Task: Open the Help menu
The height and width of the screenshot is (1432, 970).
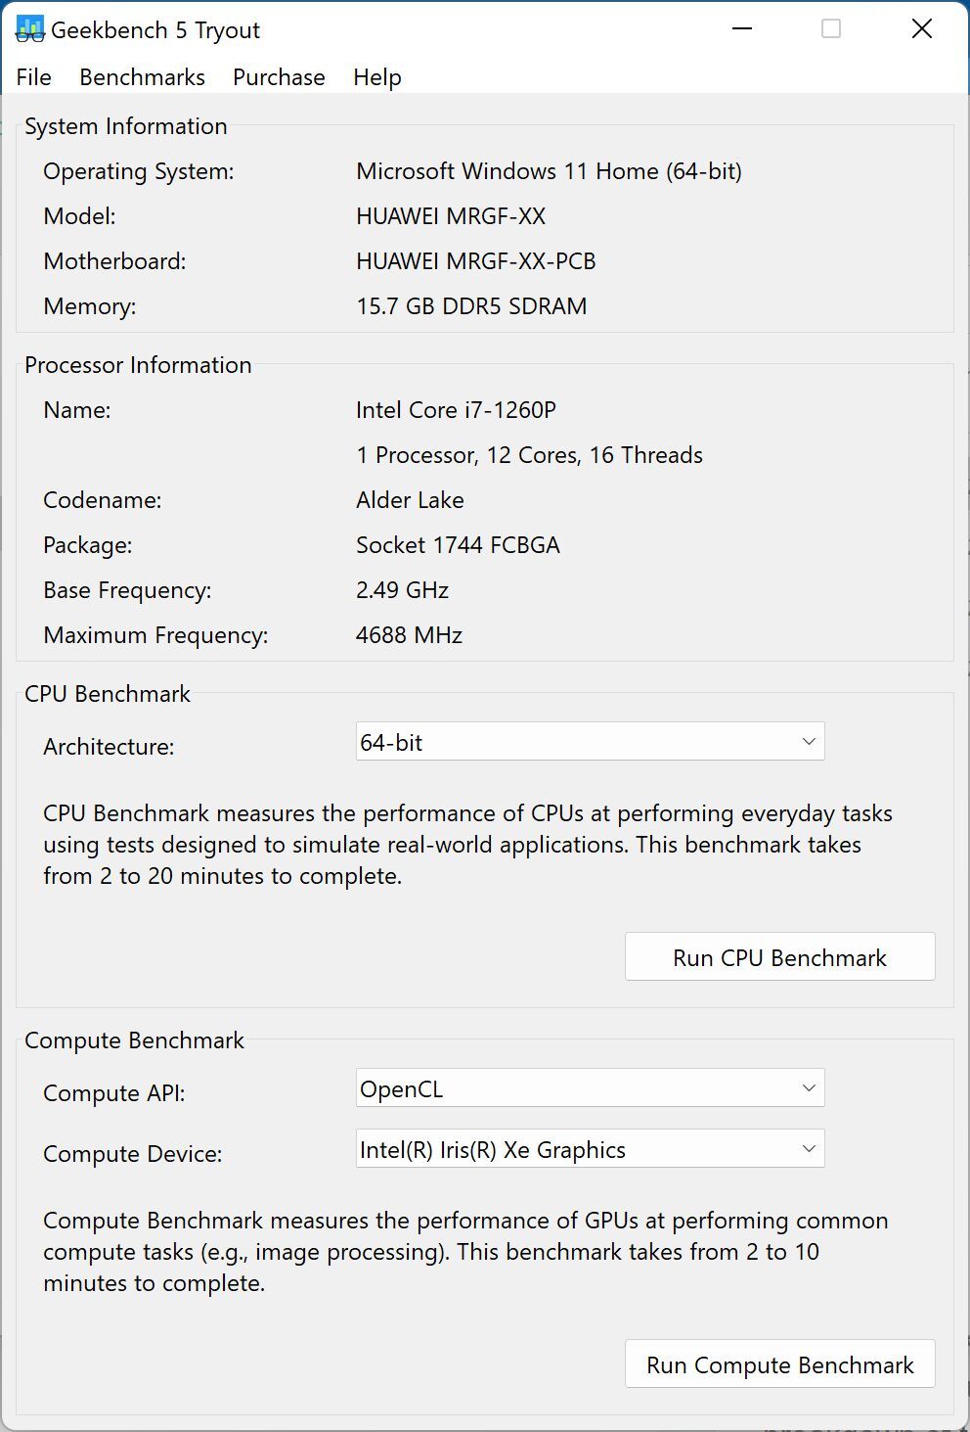Action: click(x=375, y=77)
